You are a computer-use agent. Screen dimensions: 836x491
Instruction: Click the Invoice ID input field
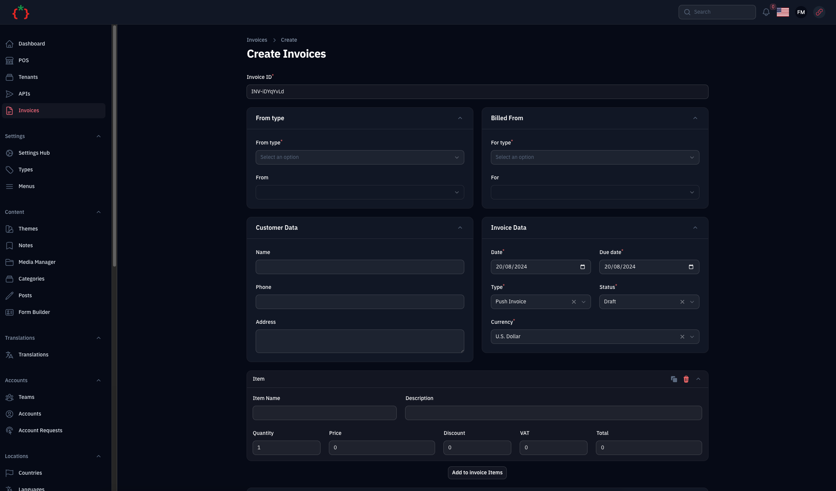click(477, 92)
